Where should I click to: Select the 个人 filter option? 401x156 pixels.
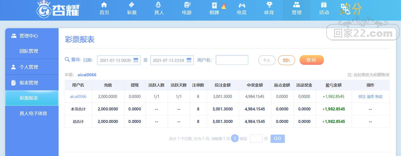pyautogui.click(x=267, y=60)
